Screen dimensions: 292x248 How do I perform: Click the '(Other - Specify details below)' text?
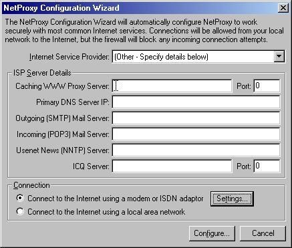click(161, 57)
